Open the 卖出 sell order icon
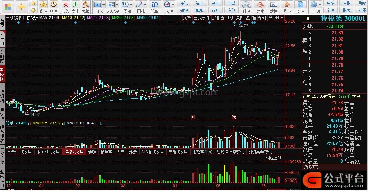This screenshot has width=369, height=191. coord(75,7)
